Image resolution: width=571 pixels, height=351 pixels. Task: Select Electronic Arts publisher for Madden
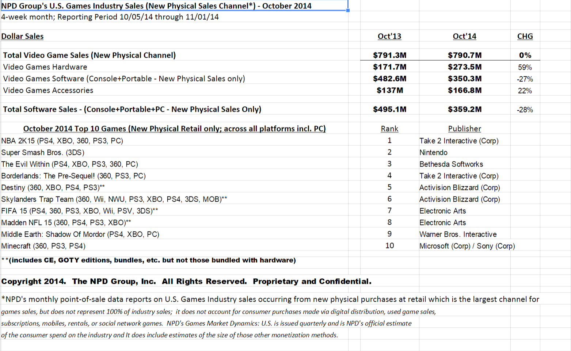tap(442, 222)
